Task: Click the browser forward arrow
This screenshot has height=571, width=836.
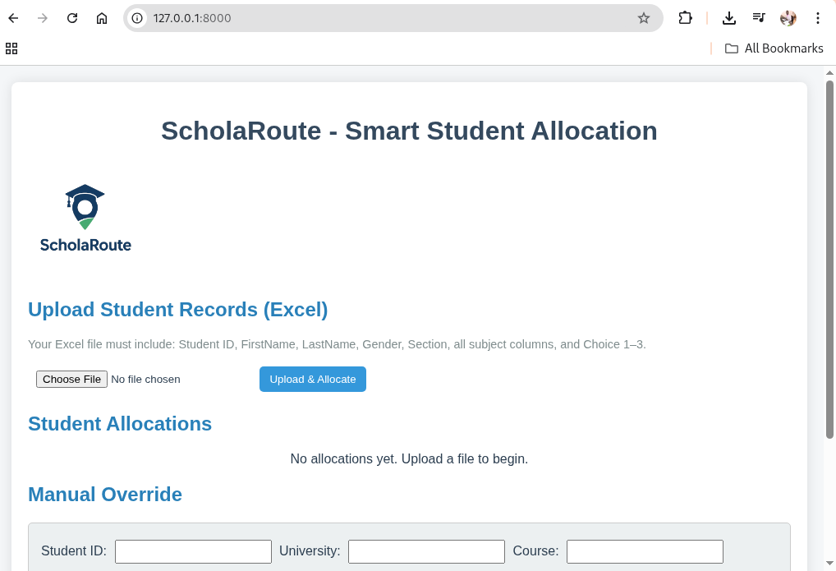Action: point(43,18)
